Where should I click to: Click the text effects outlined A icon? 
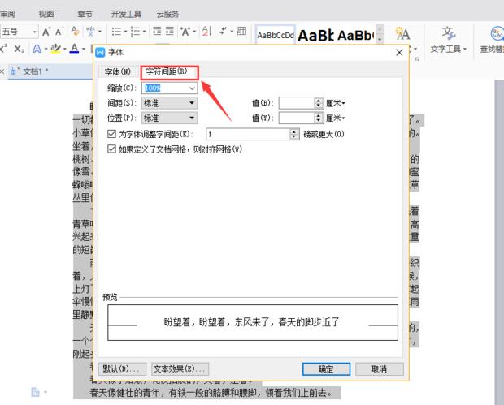click(37, 49)
